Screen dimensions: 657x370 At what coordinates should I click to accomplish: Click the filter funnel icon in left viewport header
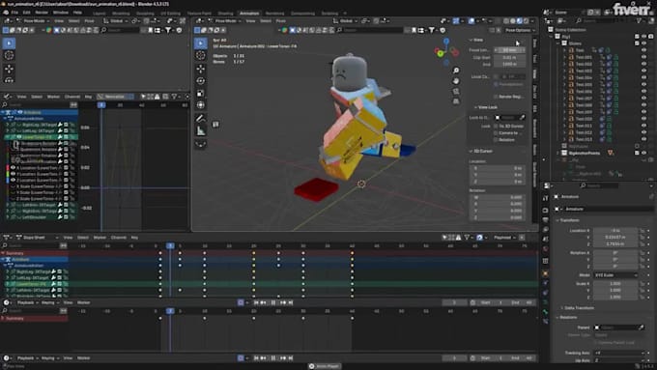(168, 30)
